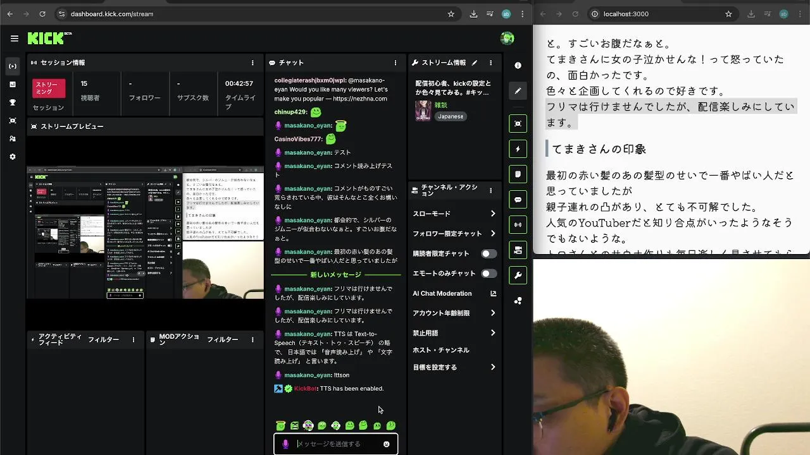The width and height of the screenshot is (810, 455).
Task: Open the stream preview sidebar icon
Action: 13,120
